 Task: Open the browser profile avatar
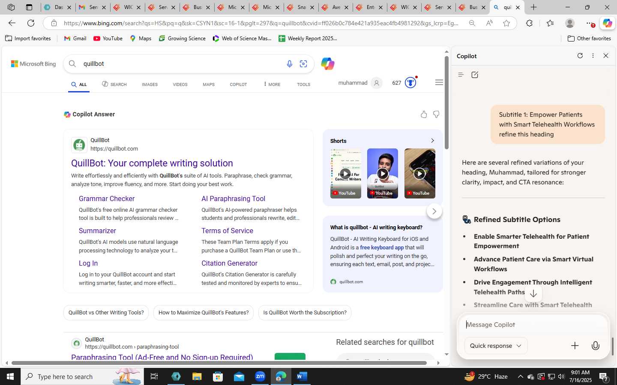click(569, 23)
